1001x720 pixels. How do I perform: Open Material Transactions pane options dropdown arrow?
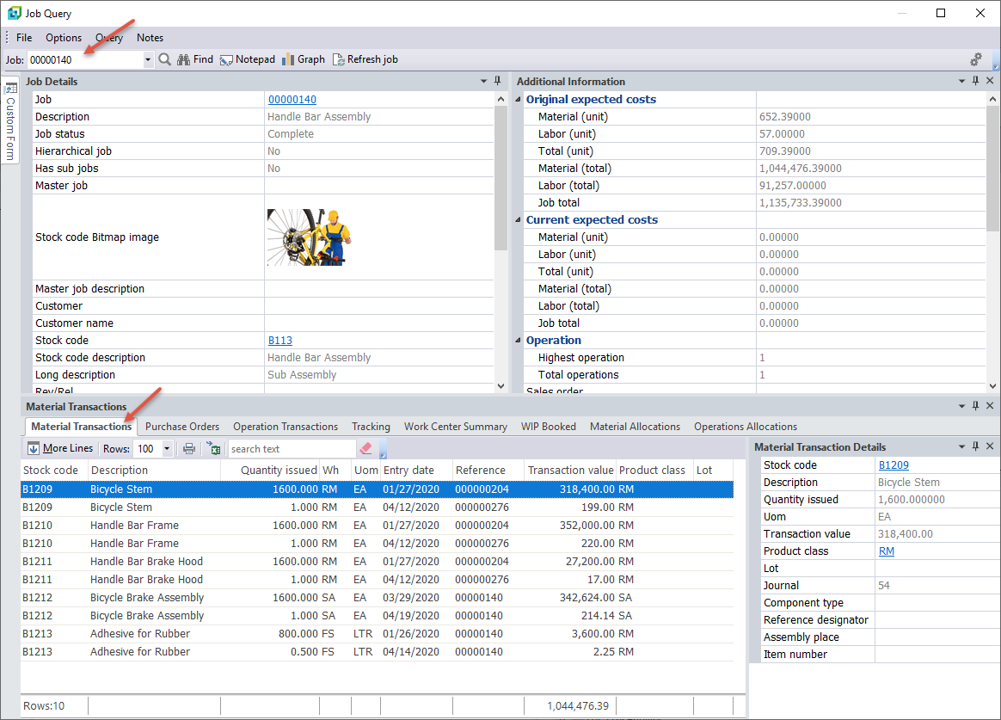(x=961, y=406)
